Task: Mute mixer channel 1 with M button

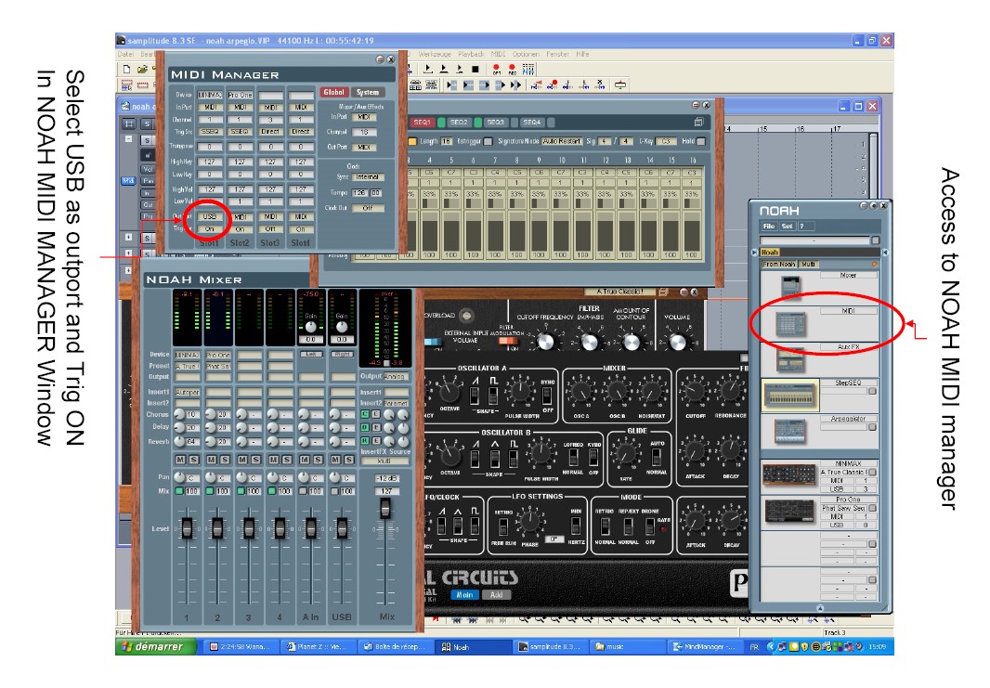Action: (x=181, y=460)
